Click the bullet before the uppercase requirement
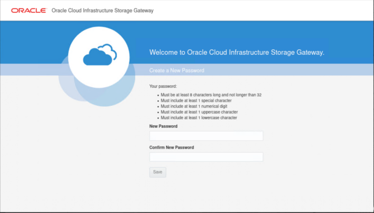Screen dimensions: 374x213 click(x=157, y=112)
